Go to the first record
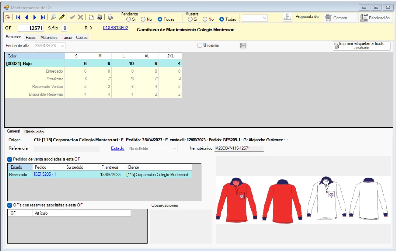 point(18,17)
